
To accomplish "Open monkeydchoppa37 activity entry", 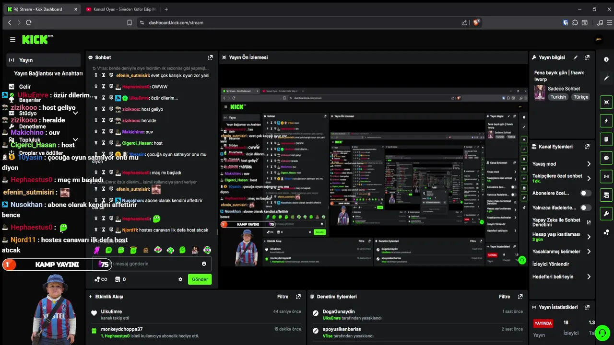I will pyautogui.click(x=122, y=329).
